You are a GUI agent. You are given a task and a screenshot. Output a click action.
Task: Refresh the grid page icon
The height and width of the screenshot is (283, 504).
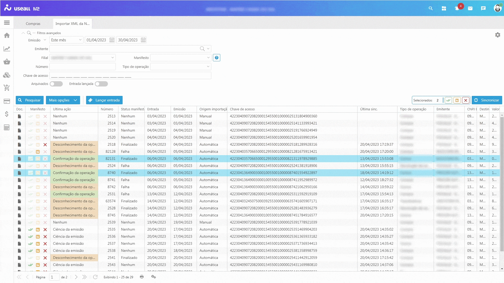pyautogui.click(x=95, y=277)
